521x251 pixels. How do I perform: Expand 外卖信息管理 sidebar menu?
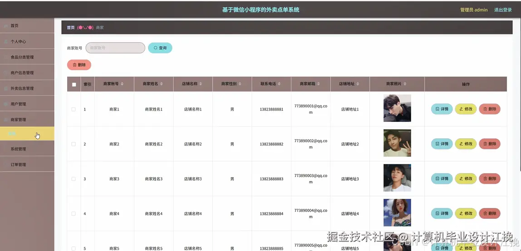[x=27, y=88]
